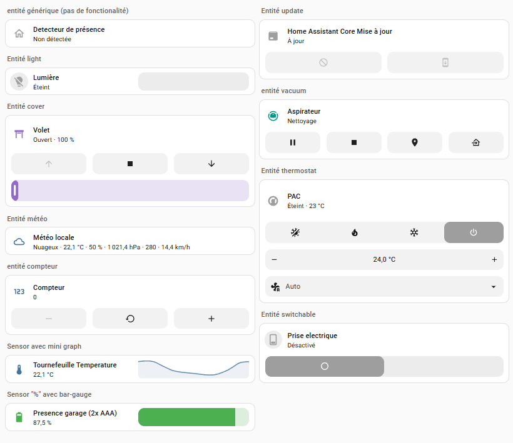Toggle the Lumière light switch
This screenshot has height=443, width=513.
[x=193, y=82]
